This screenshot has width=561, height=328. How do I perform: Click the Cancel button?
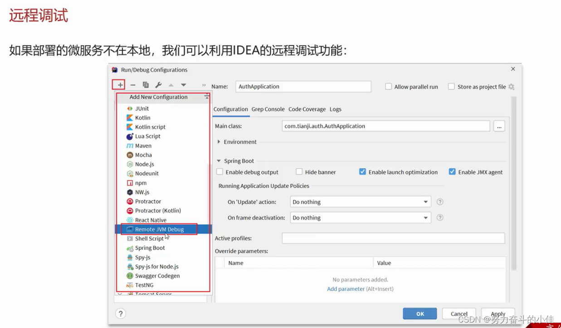459,314
